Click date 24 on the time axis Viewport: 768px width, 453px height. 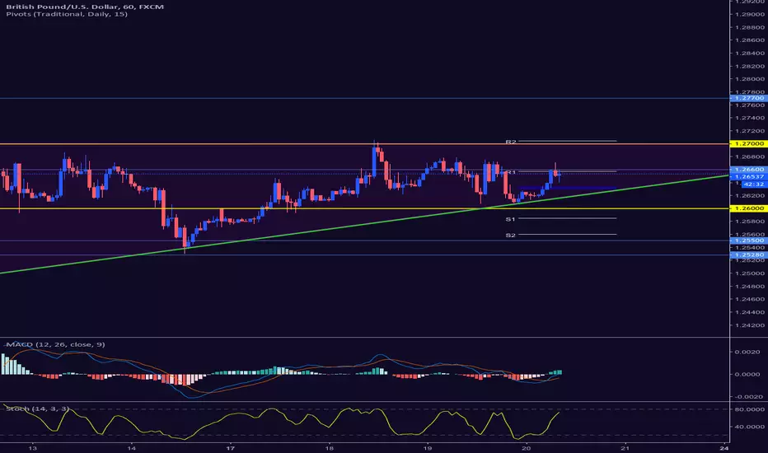tap(724, 448)
